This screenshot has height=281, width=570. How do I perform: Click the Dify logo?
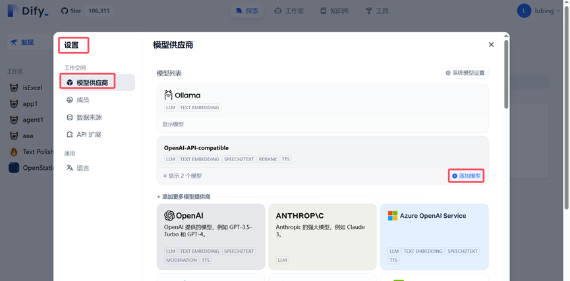click(28, 11)
